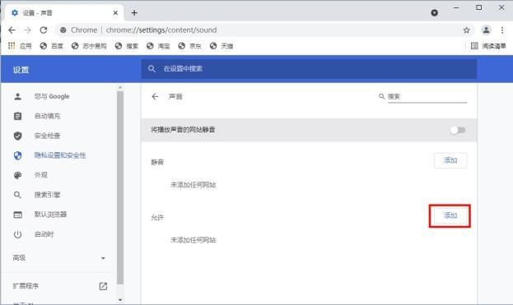Open Chrome three-dot menu
This screenshot has height=305, width=513.
pyautogui.click(x=502, y=30)
